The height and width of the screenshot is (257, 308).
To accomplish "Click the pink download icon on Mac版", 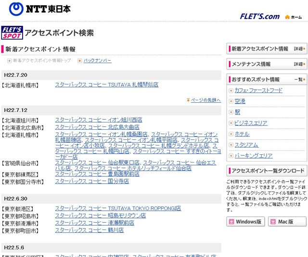I will tap(273, 222).
